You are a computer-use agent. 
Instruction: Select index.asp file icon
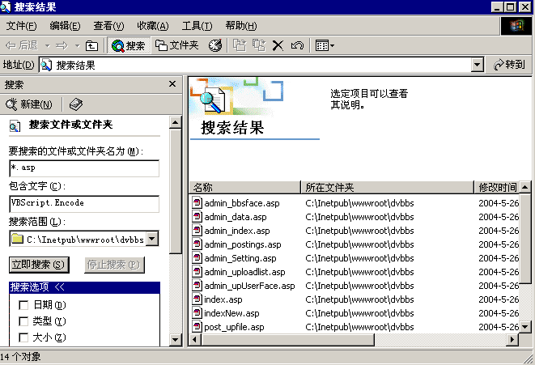[197, 299]
